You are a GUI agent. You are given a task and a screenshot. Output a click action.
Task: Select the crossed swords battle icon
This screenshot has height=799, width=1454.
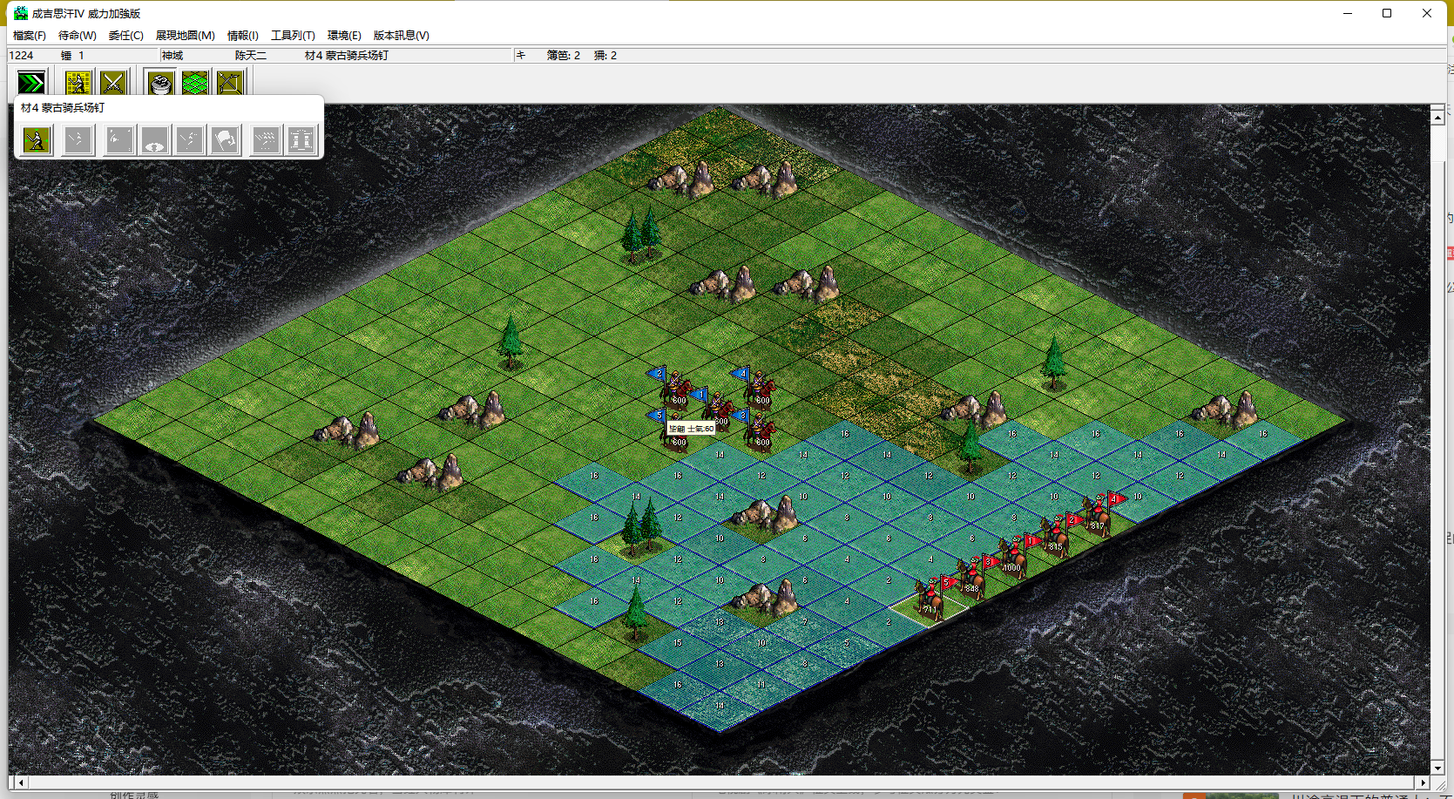tap(113, 84)
